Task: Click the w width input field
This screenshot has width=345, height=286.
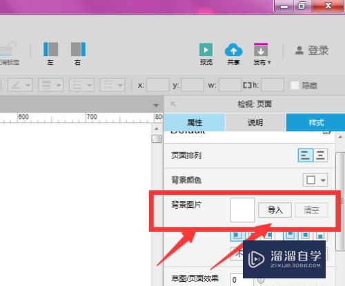Action: (230, 85)
